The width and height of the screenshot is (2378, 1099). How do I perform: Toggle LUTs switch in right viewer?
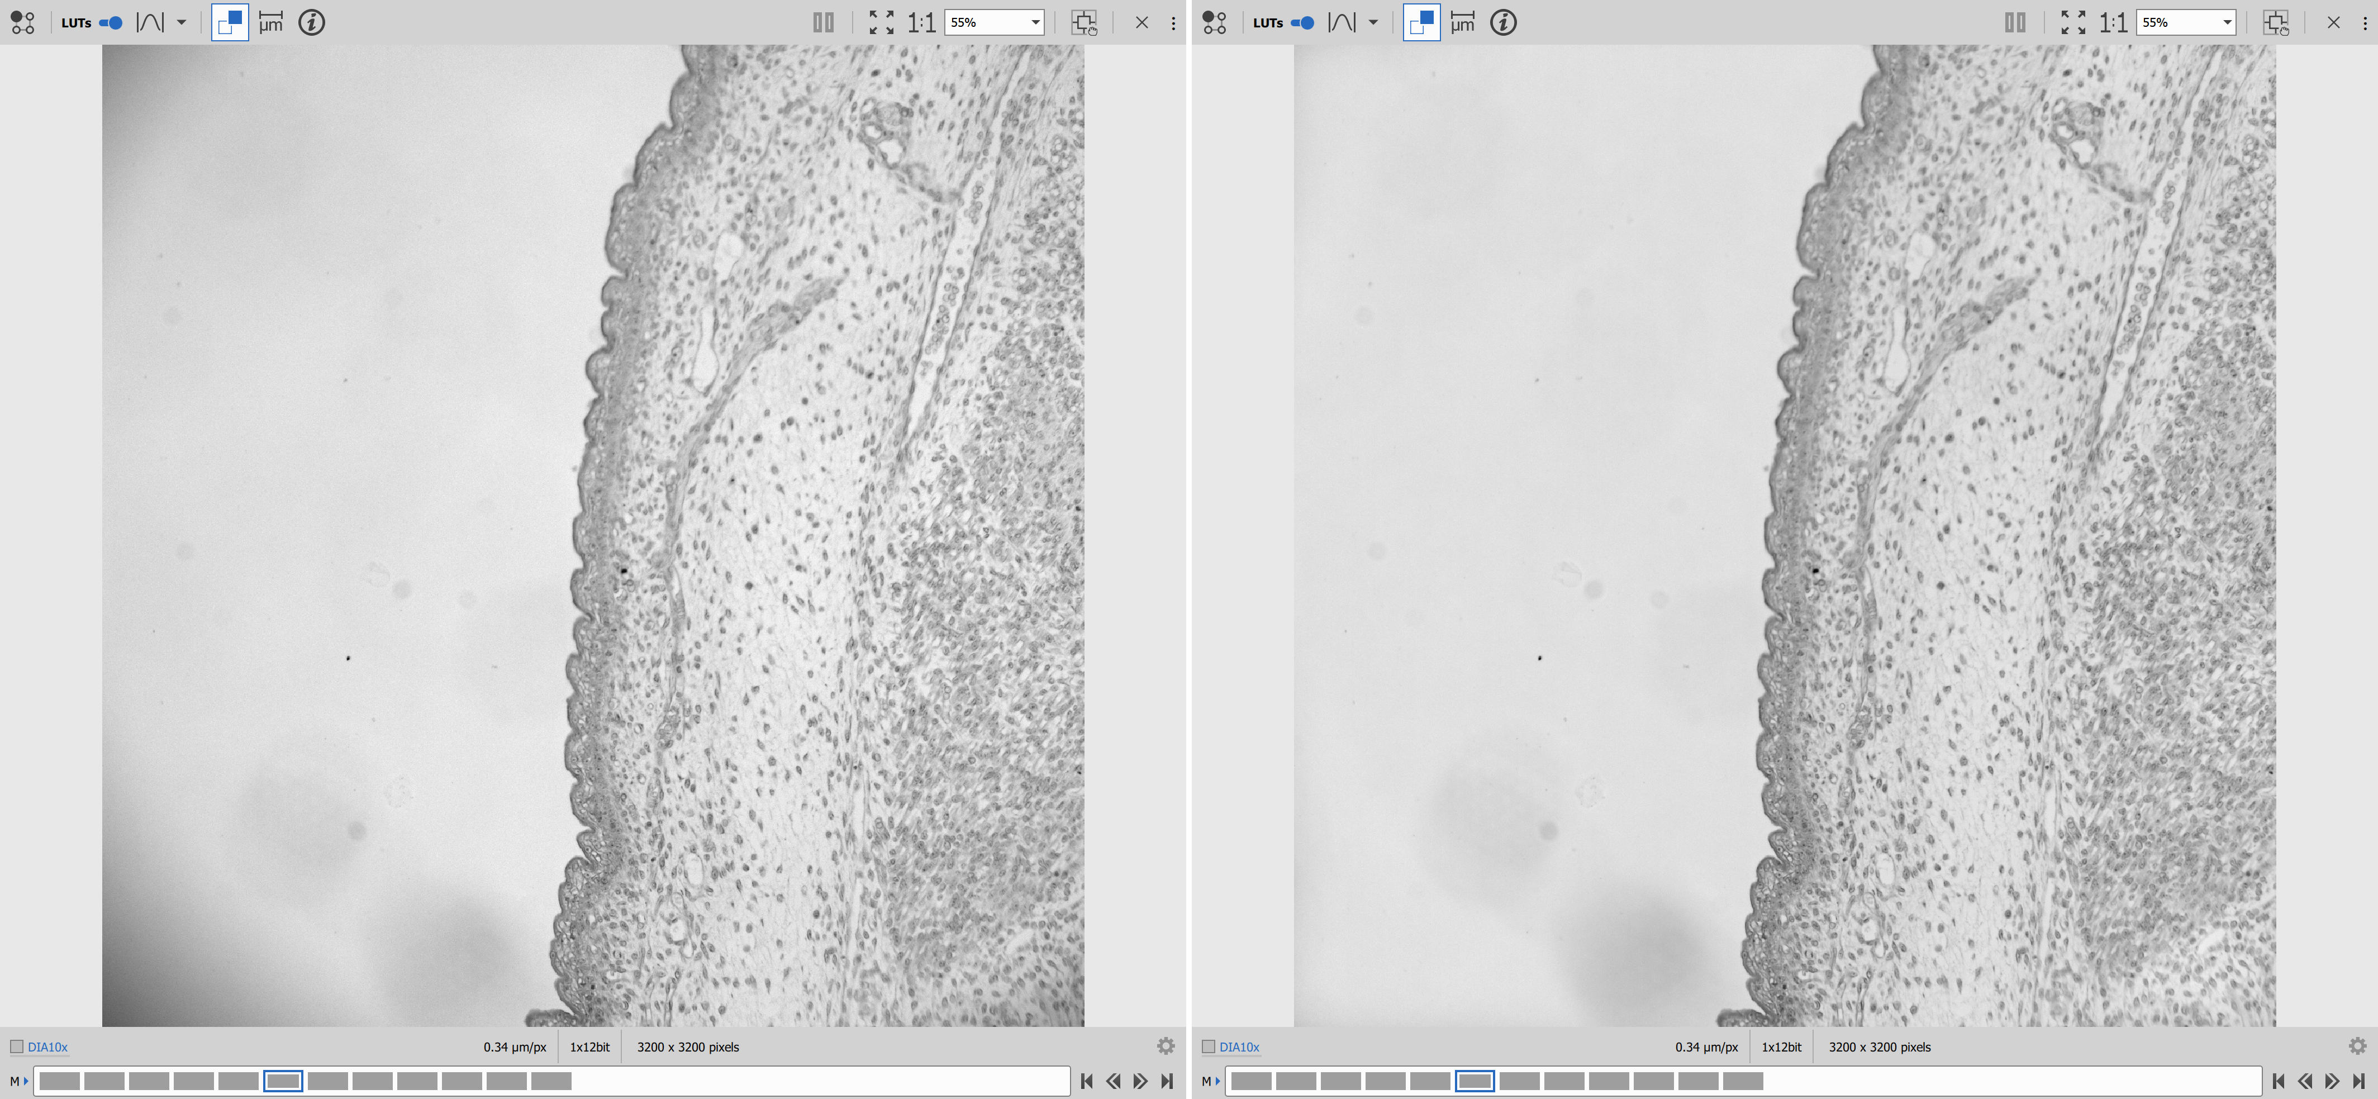[1302, 23]
